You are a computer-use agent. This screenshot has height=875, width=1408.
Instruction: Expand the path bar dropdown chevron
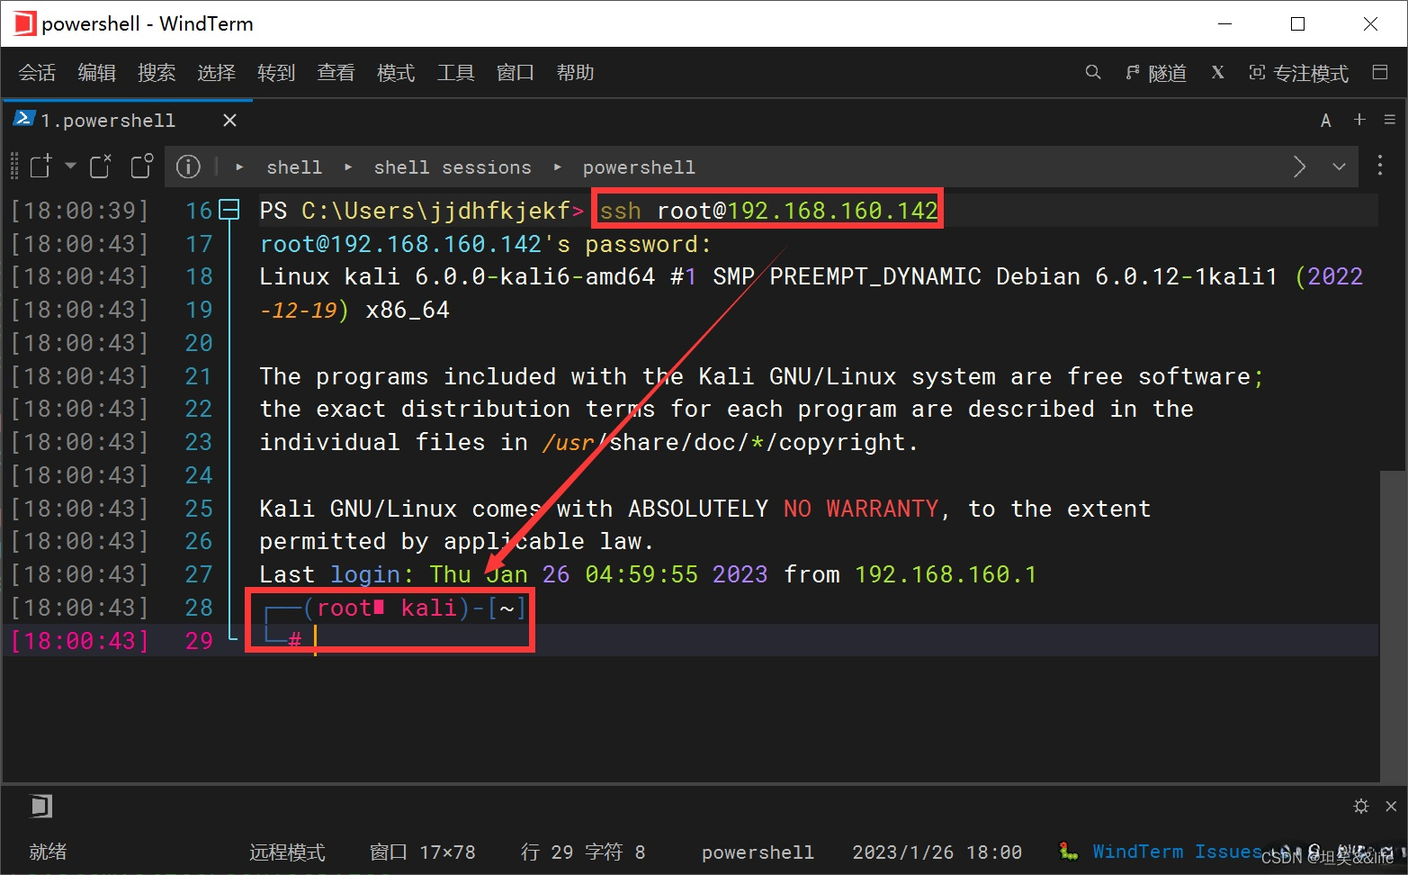[x=1339, y=167]
